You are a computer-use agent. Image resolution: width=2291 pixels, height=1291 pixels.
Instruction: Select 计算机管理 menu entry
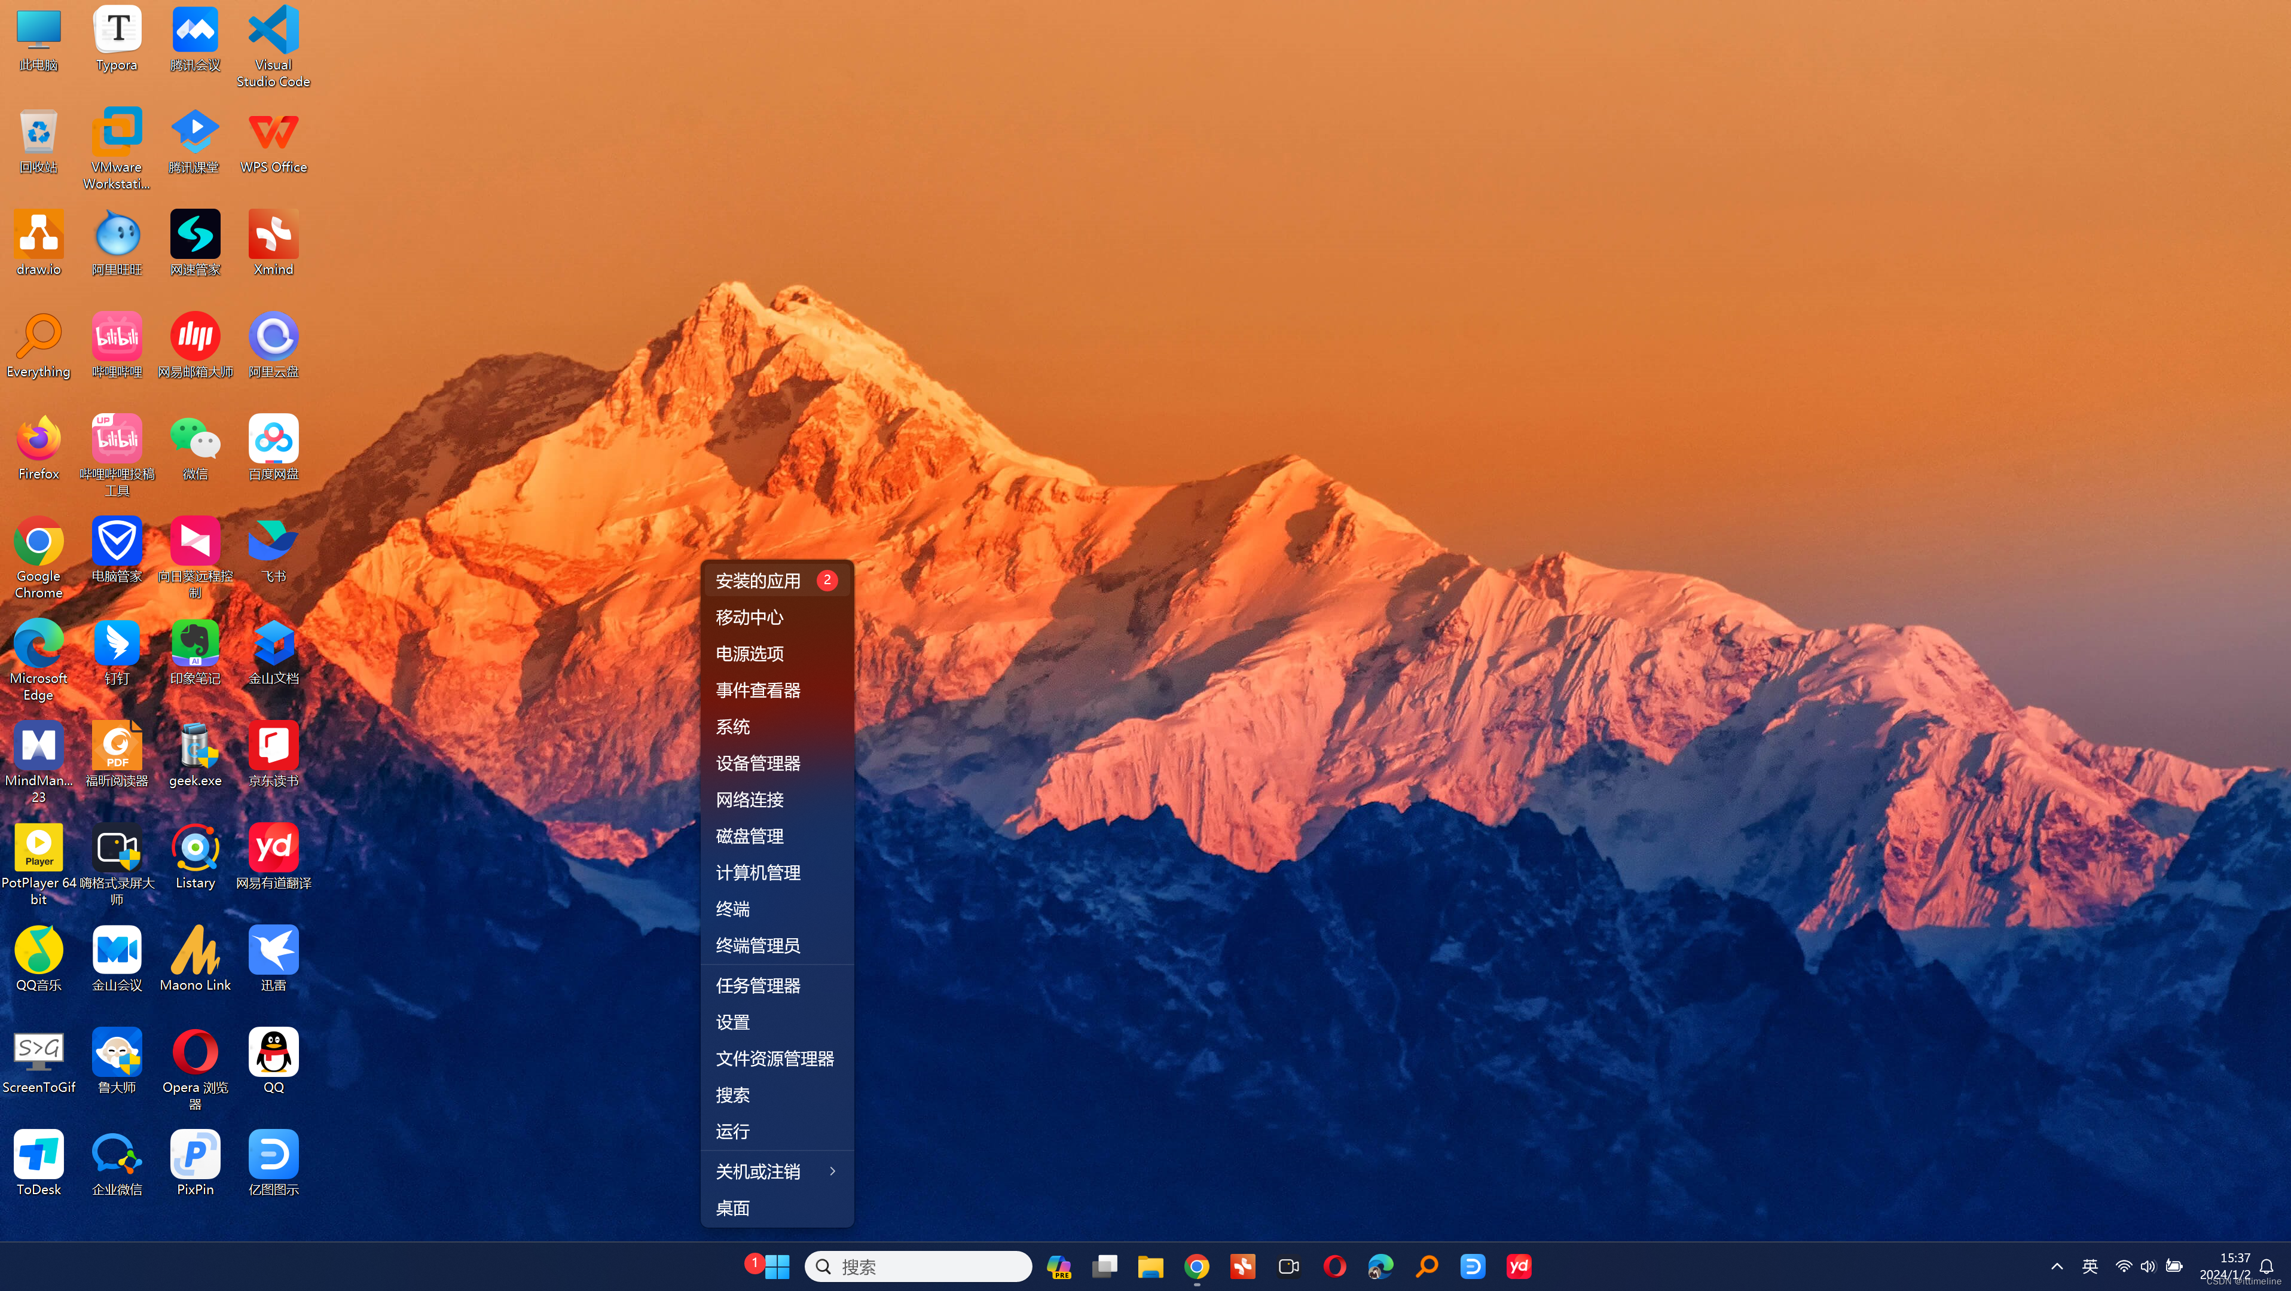(x=777, y=873)
